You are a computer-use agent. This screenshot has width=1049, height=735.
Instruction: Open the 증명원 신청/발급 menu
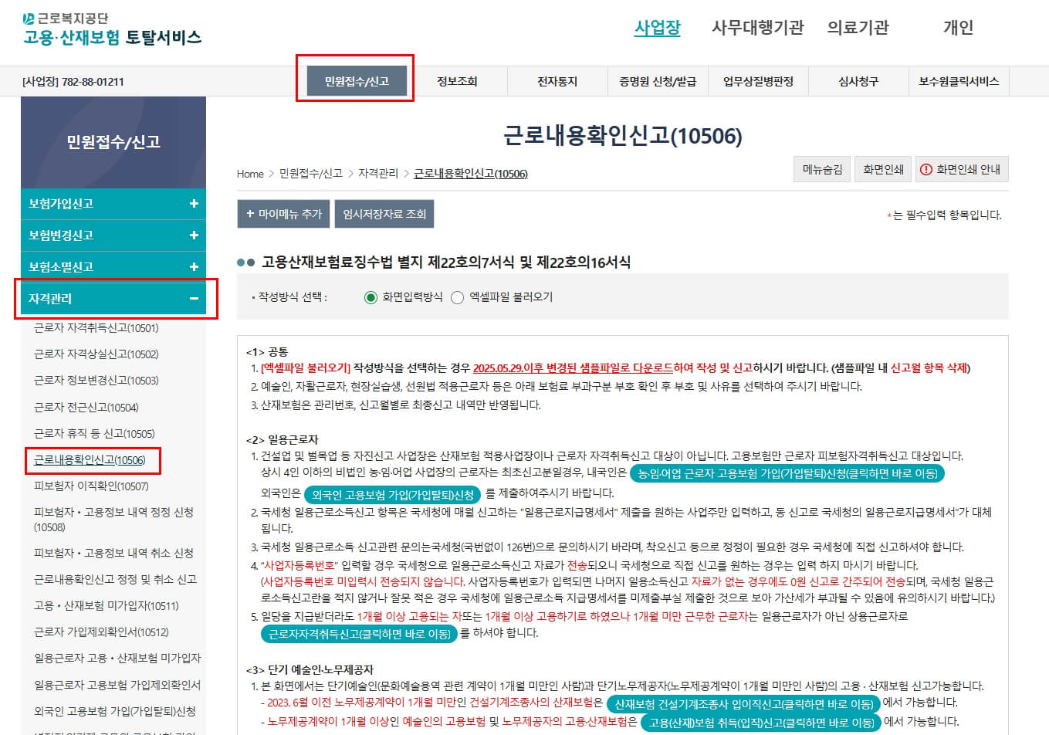(658, 81)
